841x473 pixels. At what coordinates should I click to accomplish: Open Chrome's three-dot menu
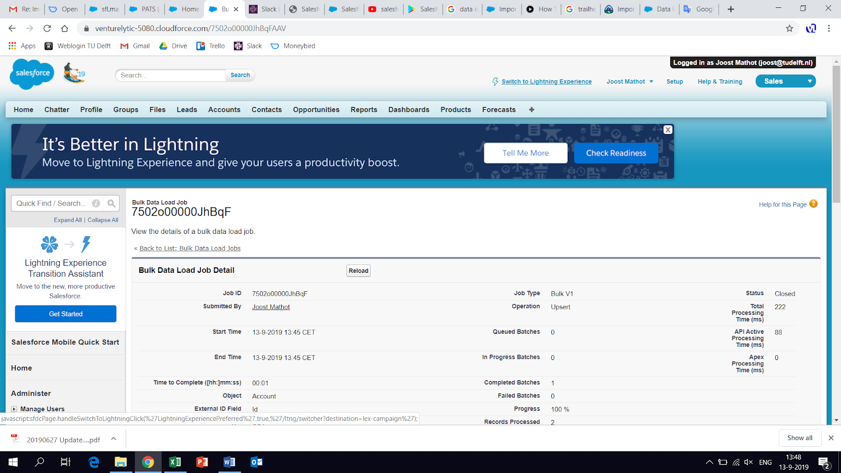pyautogui.click(x=829, y=28)
